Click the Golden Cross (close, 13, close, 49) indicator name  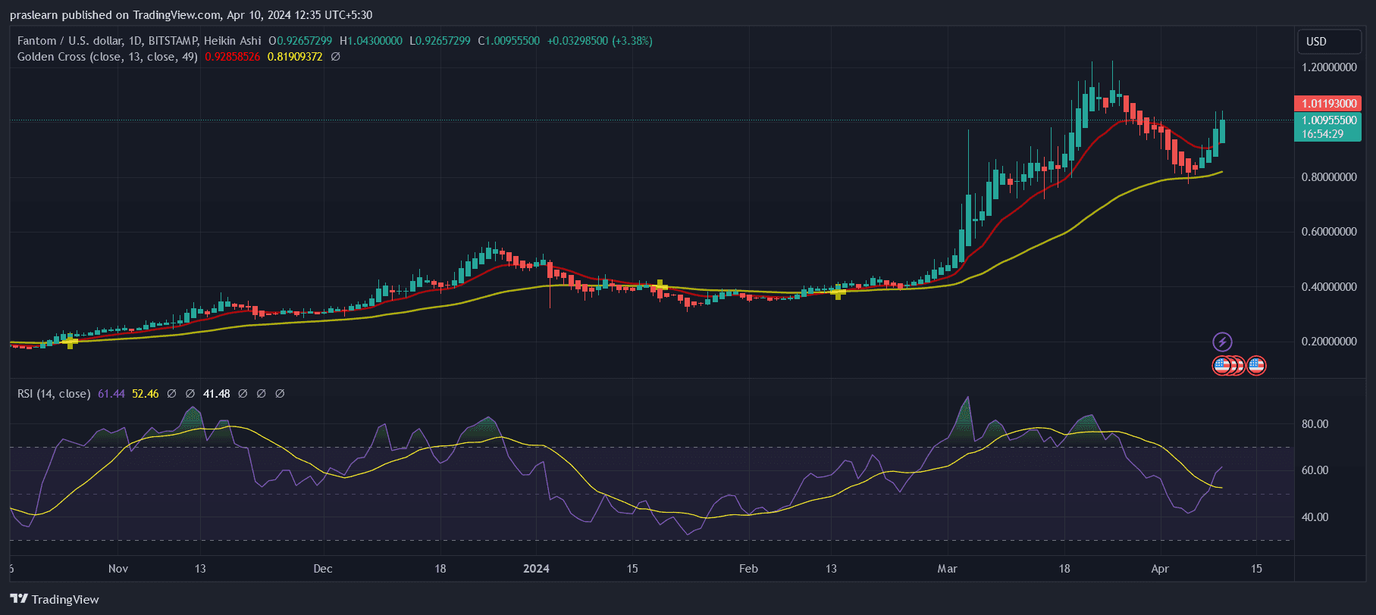click(x=107, y=57)
